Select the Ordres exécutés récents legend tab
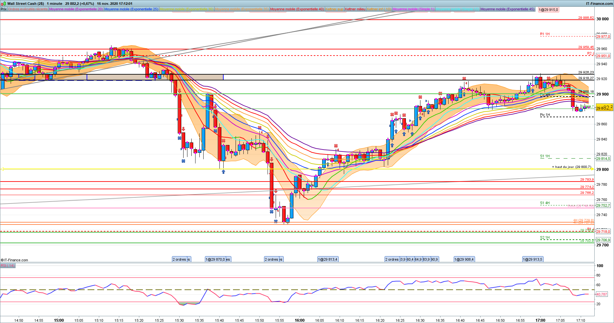The image size is (614, 323). [28, 9]
